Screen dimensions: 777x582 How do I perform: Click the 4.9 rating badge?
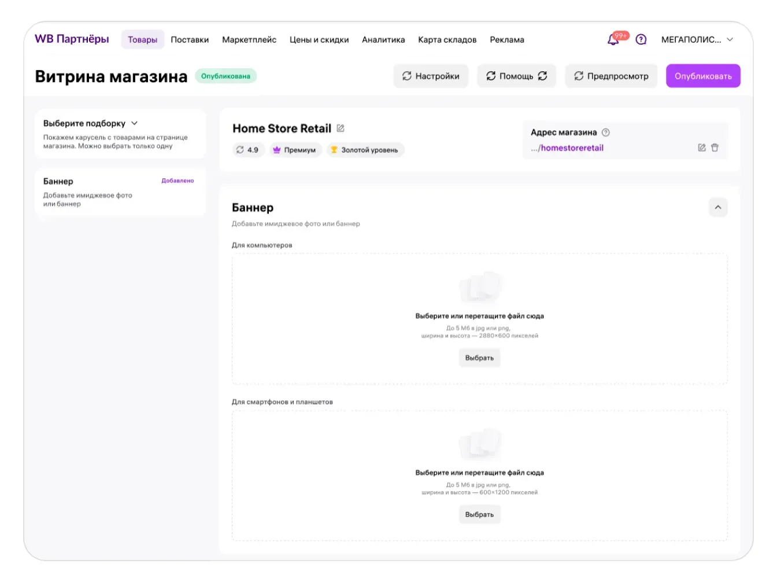click(x=247, y=150)
